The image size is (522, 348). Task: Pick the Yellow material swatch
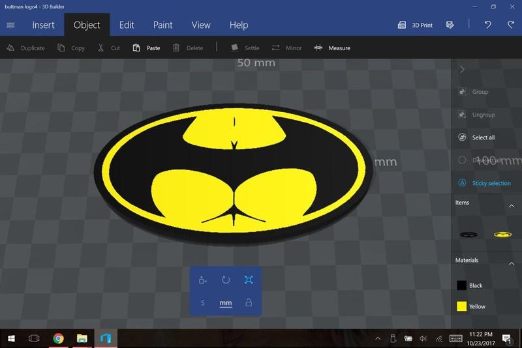coord(461,306)
